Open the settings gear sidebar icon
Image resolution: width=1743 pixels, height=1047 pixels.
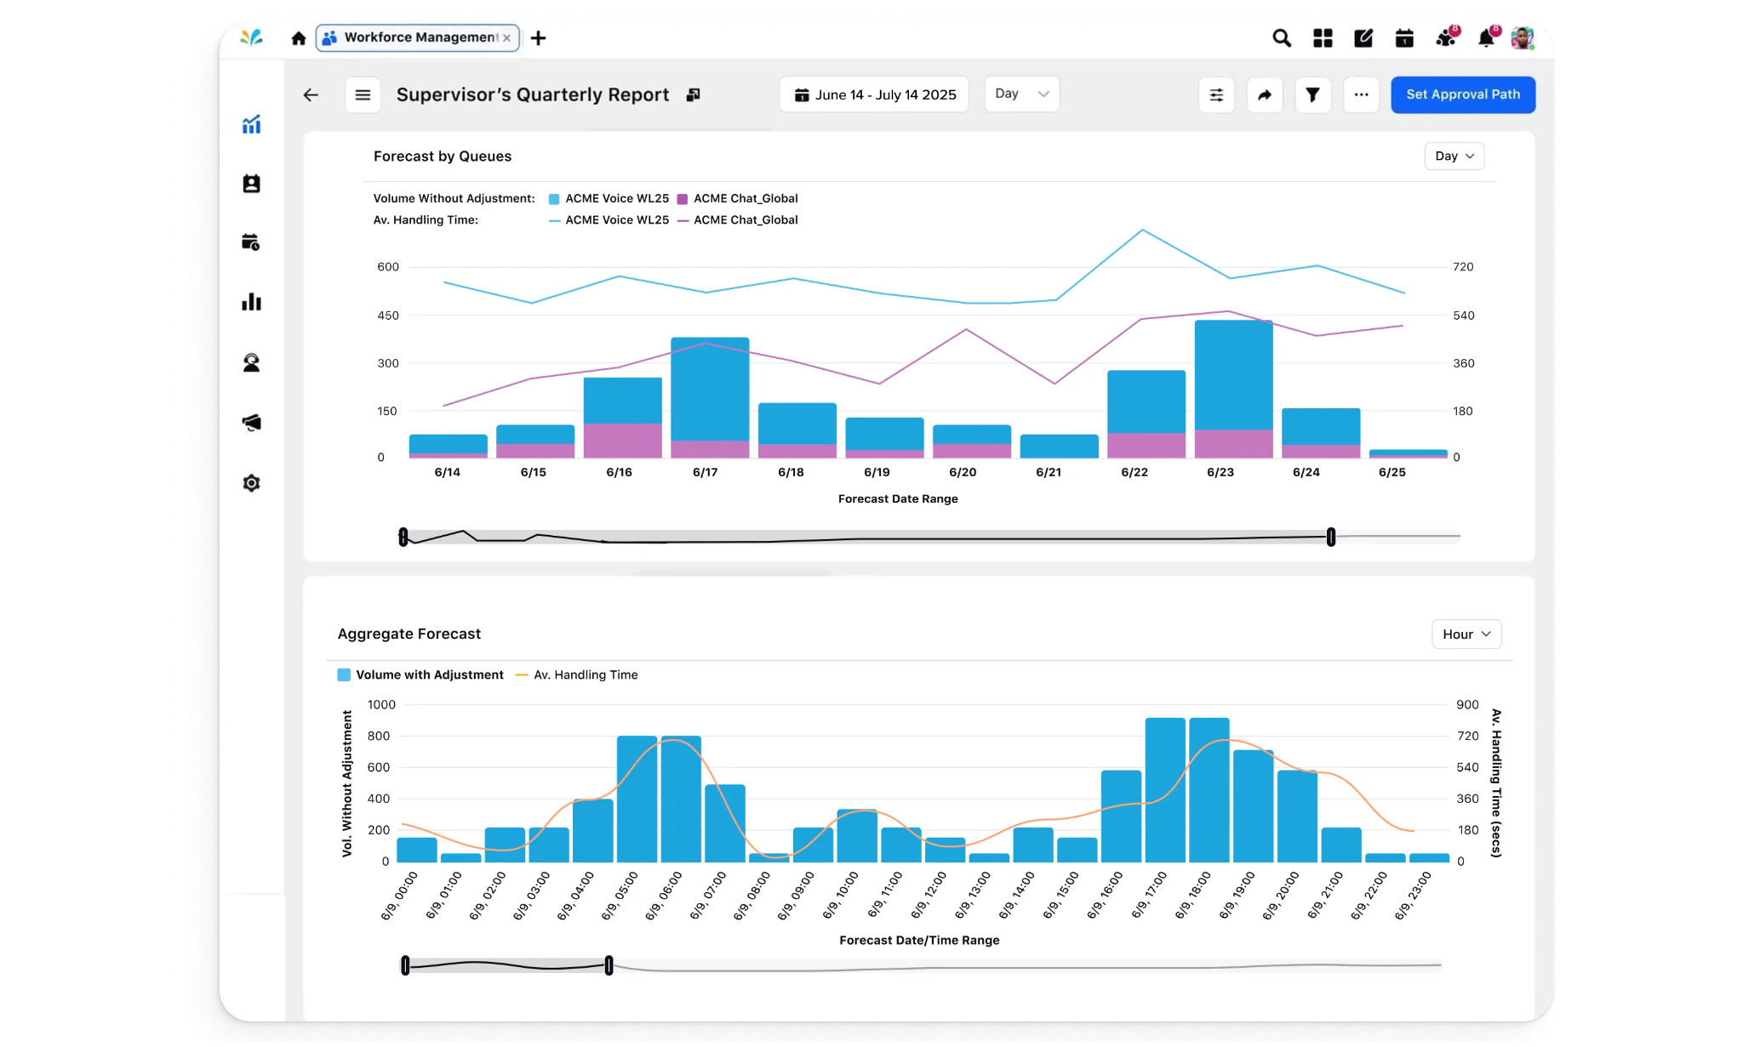[251, 483]
